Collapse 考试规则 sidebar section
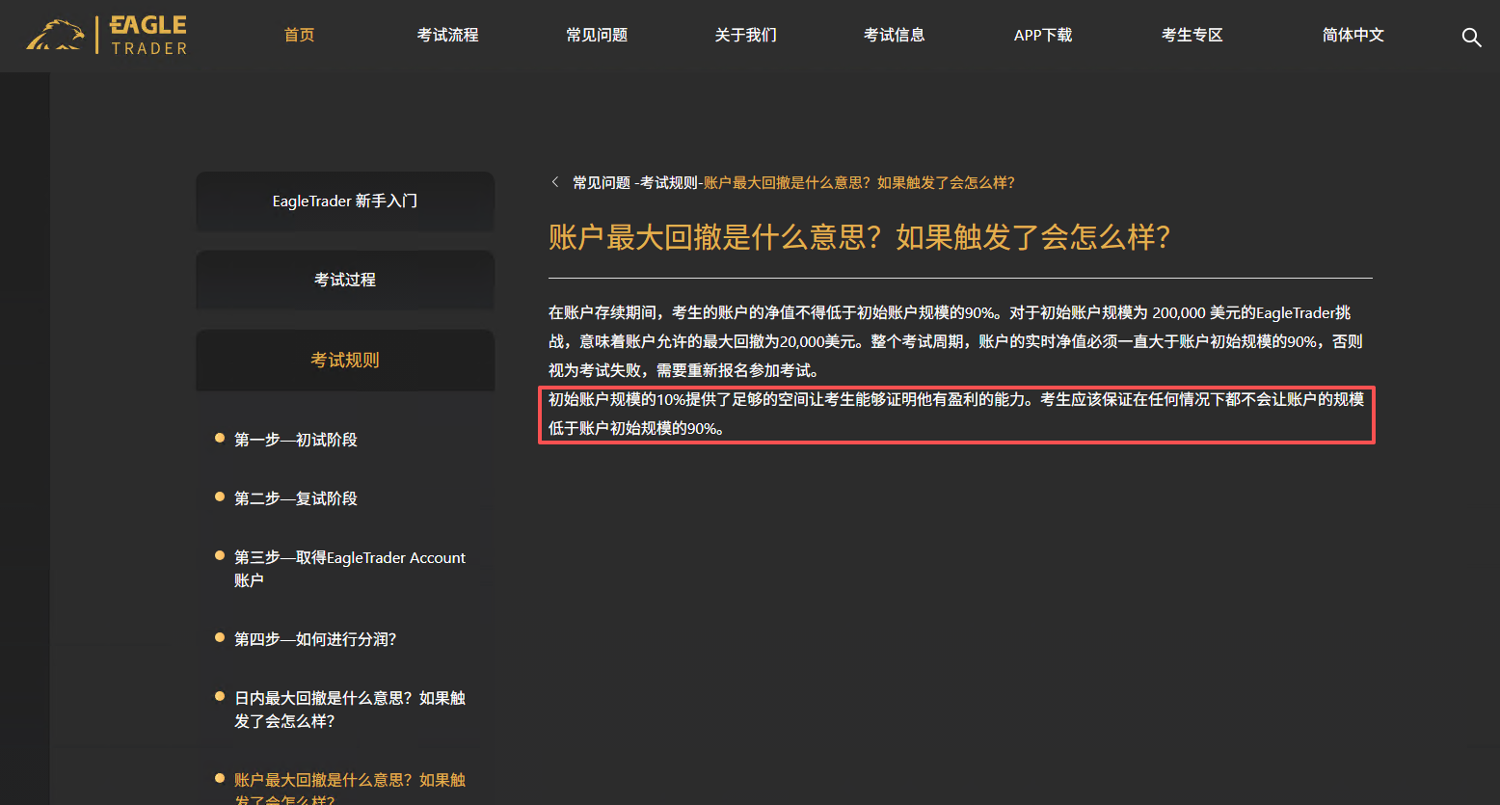This screenshot has height=805, width=1500. click(x=345, y=360)
